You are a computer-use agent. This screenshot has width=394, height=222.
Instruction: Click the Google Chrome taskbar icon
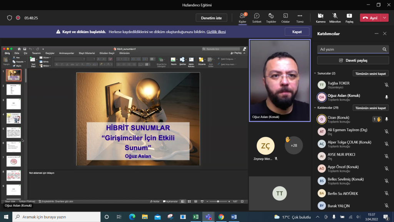point(221,217)
